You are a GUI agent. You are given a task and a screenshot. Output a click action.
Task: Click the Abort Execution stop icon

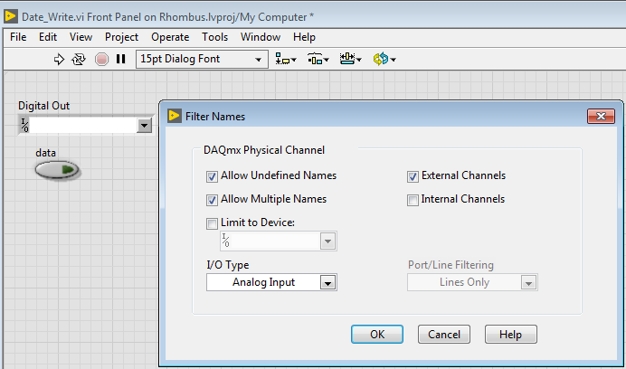[101, 59]
